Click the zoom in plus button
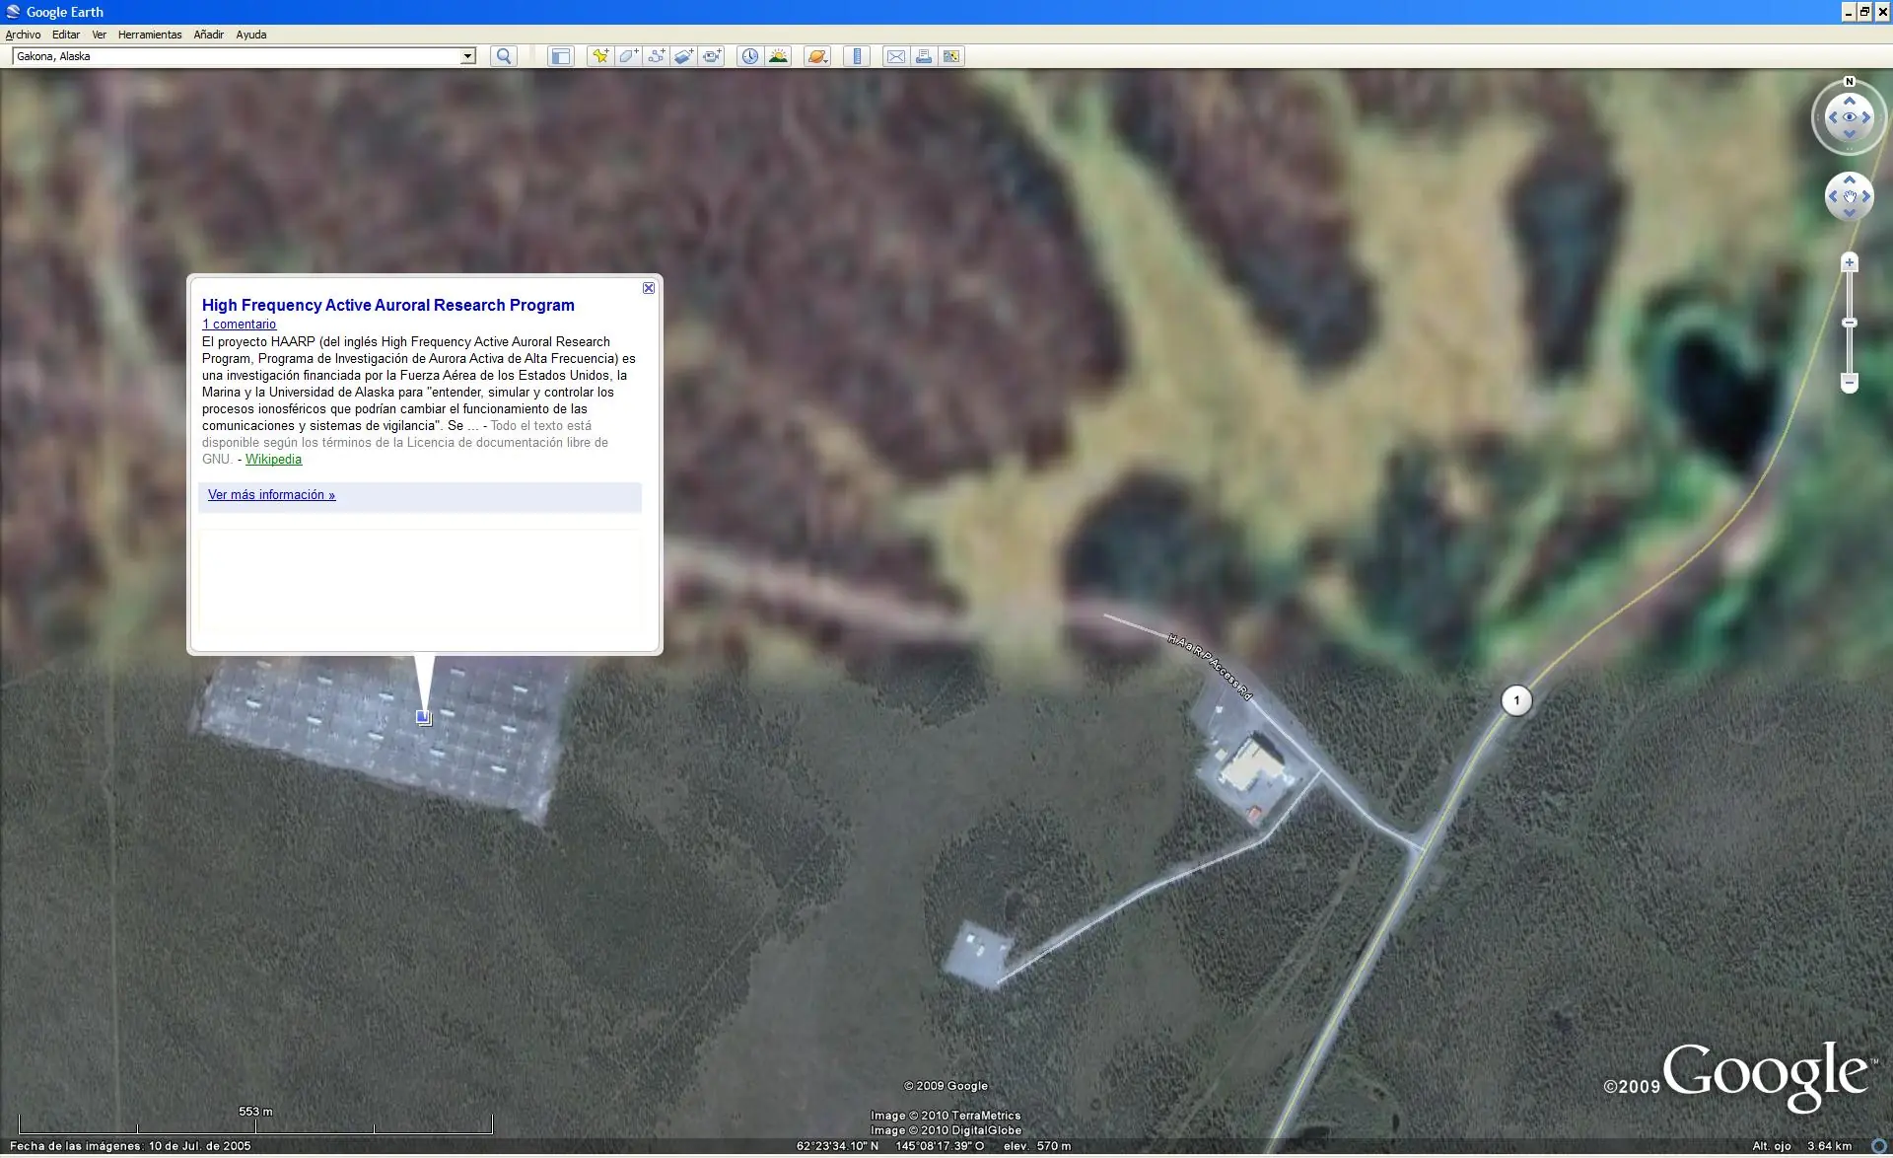Screen dimensions: 1893x1158 (1850, 262)
